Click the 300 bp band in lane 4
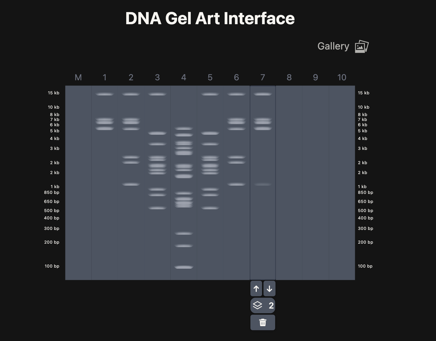This screenshot has width=436, height=341. point(184,233)
